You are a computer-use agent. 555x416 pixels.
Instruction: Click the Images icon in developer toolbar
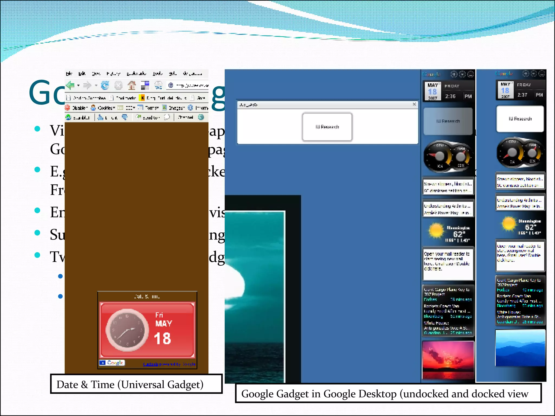pos(164,108)
